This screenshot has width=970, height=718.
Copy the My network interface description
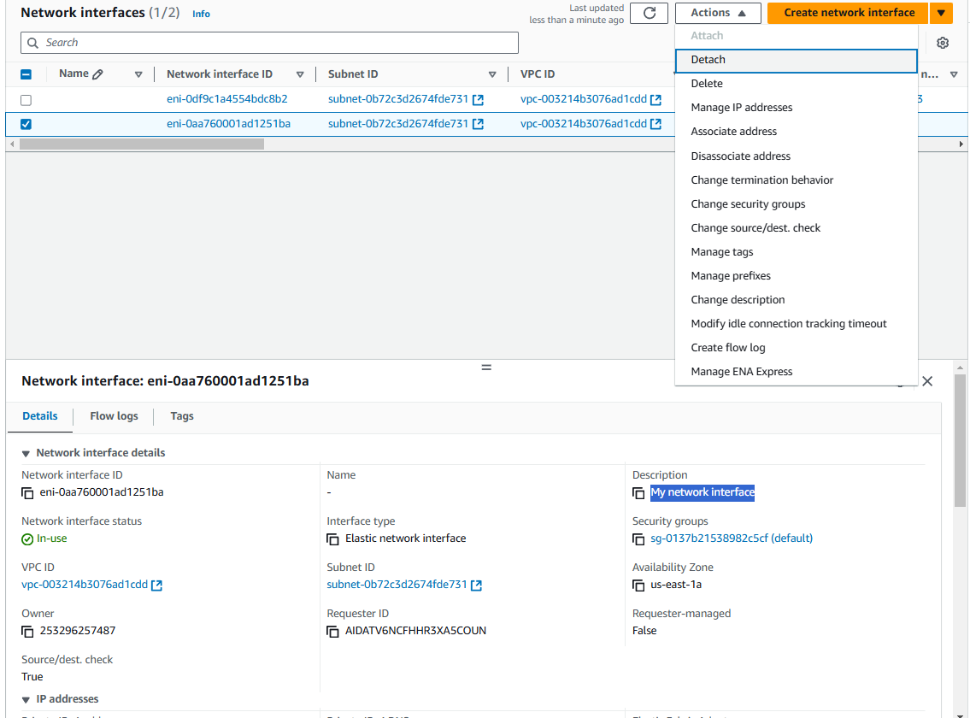[x=638, y=493]
